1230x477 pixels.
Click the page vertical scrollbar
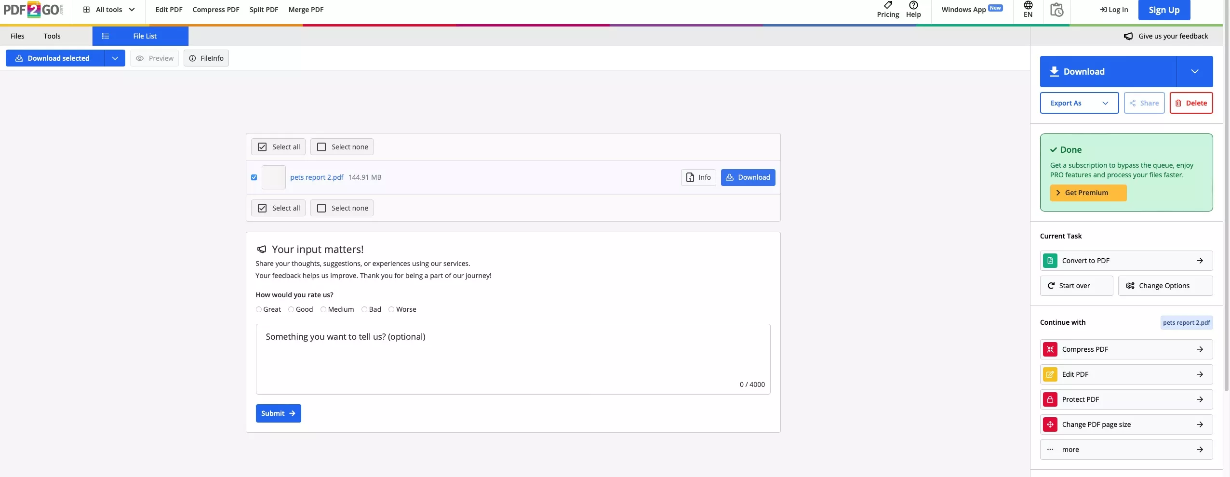[1227, 193]
